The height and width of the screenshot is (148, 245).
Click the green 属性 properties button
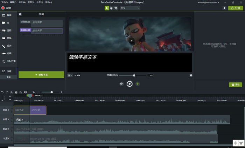click(236, 85)
